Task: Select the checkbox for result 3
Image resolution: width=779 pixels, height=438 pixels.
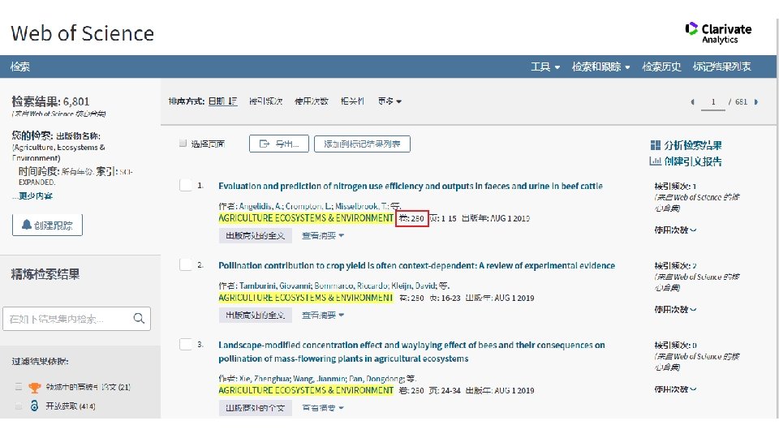Action: coord(185,344)
